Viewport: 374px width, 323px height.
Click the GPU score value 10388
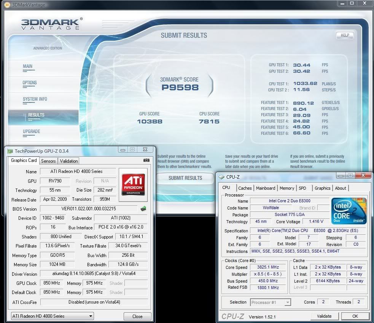[x=150, y=122]
